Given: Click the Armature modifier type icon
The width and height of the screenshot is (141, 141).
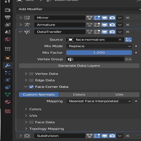Looking at the screenshot, I should pyautogui.click(x=27, y=25).
